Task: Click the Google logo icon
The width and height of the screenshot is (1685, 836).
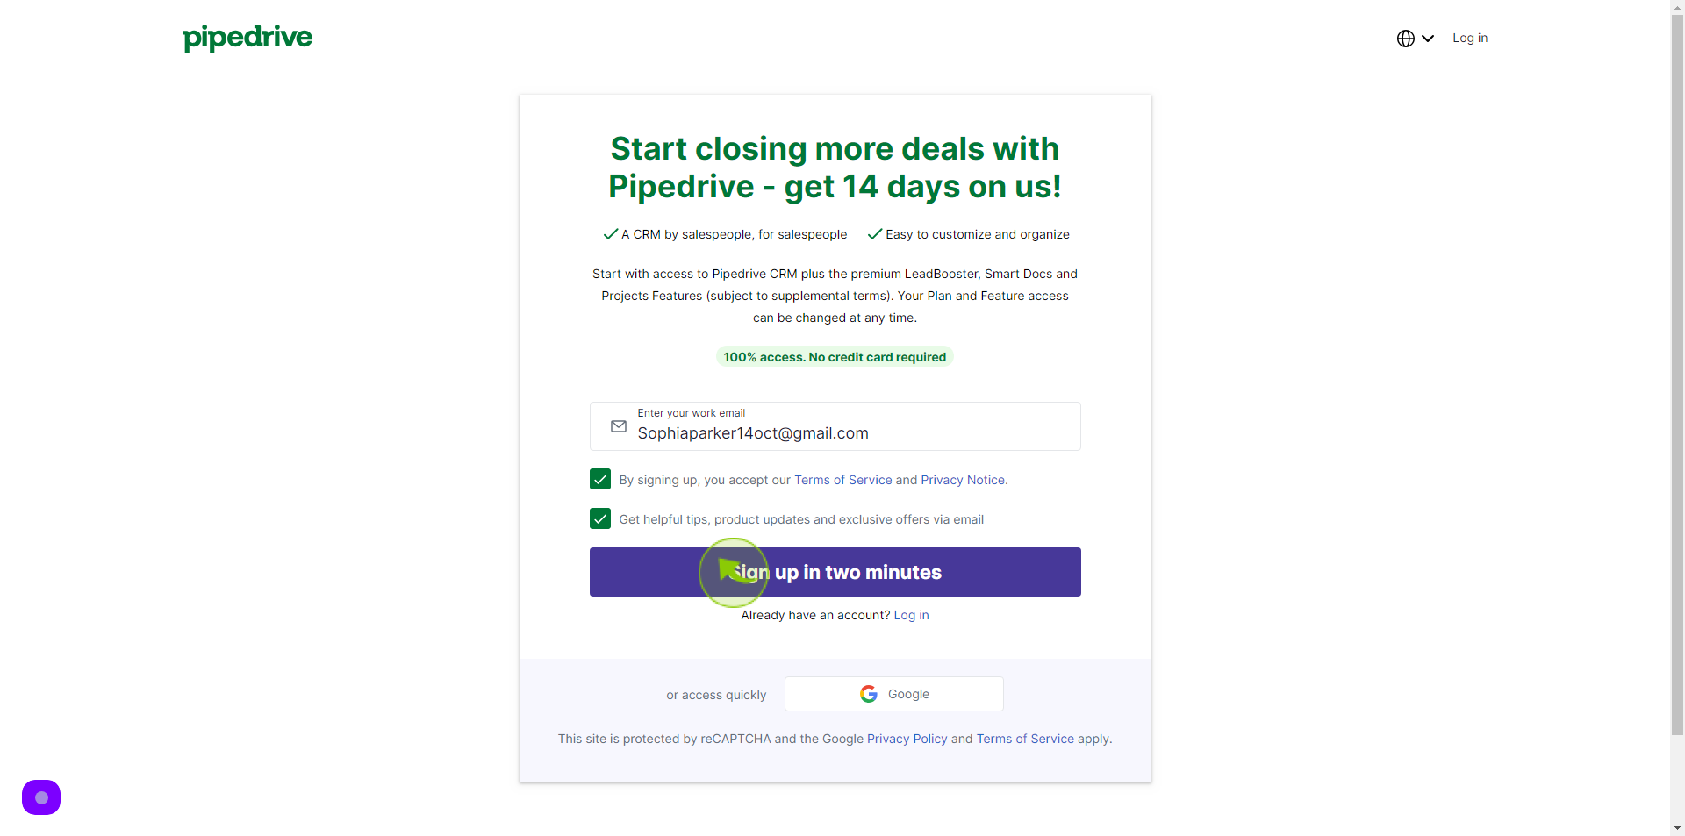Action: [869, 694]
